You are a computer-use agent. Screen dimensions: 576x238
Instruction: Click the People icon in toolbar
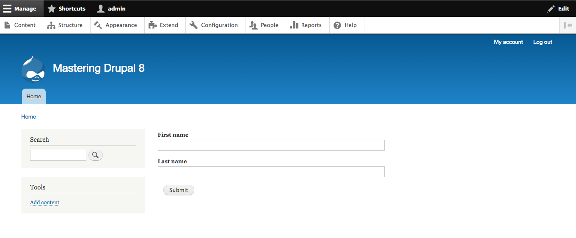point(254,25)
